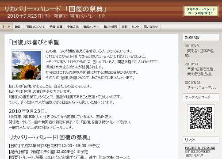This screenshot has height=159, width=222.
Task: Open the ホーム tab in navigation
Action: pyautogui.click(x=6, y=26)
